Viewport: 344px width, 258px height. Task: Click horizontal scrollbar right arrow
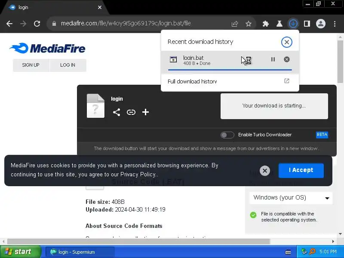(x=333, y=242)
